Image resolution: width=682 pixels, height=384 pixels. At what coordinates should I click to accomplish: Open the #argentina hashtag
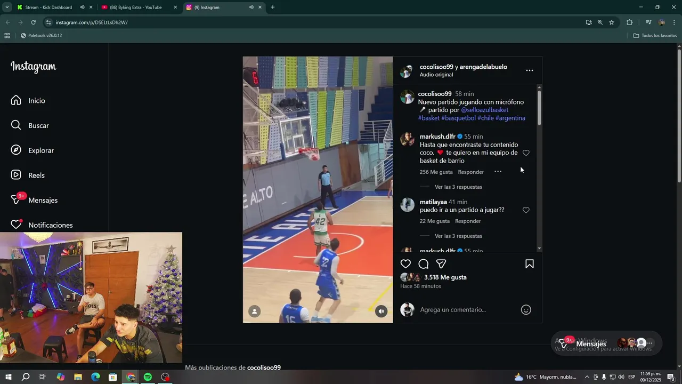point(510,118)
